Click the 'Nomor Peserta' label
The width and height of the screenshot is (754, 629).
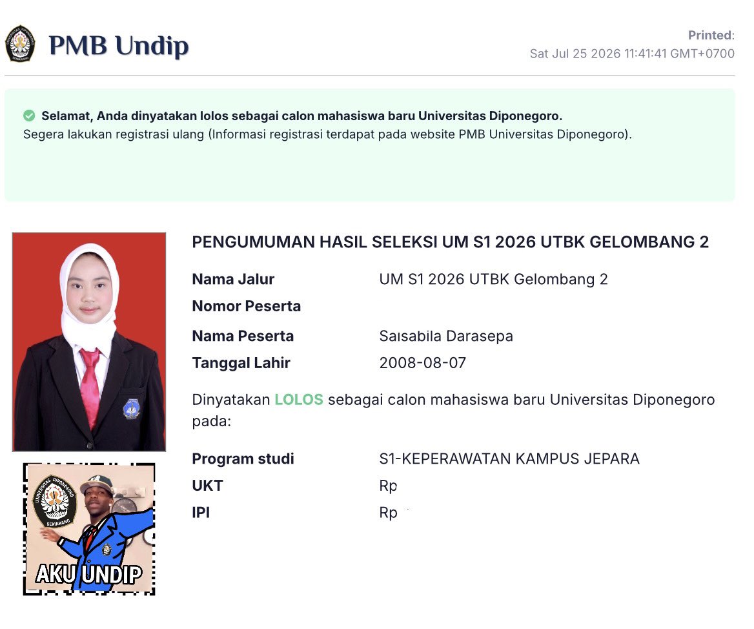coord(246,306)
